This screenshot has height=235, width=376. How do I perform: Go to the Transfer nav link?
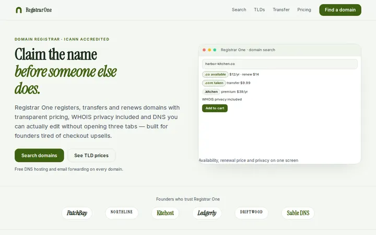click(x=281, y=10)
